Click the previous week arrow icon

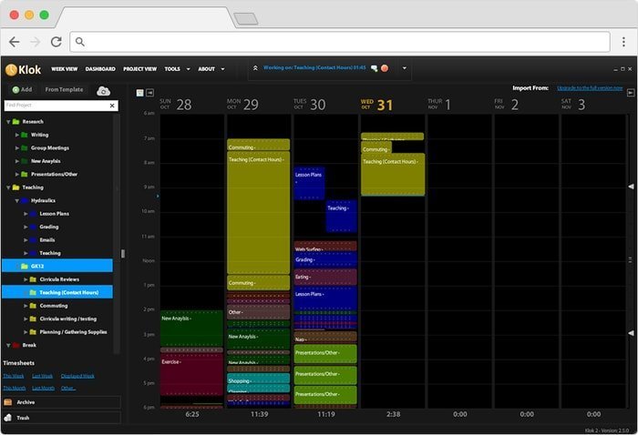click(150, 93)
